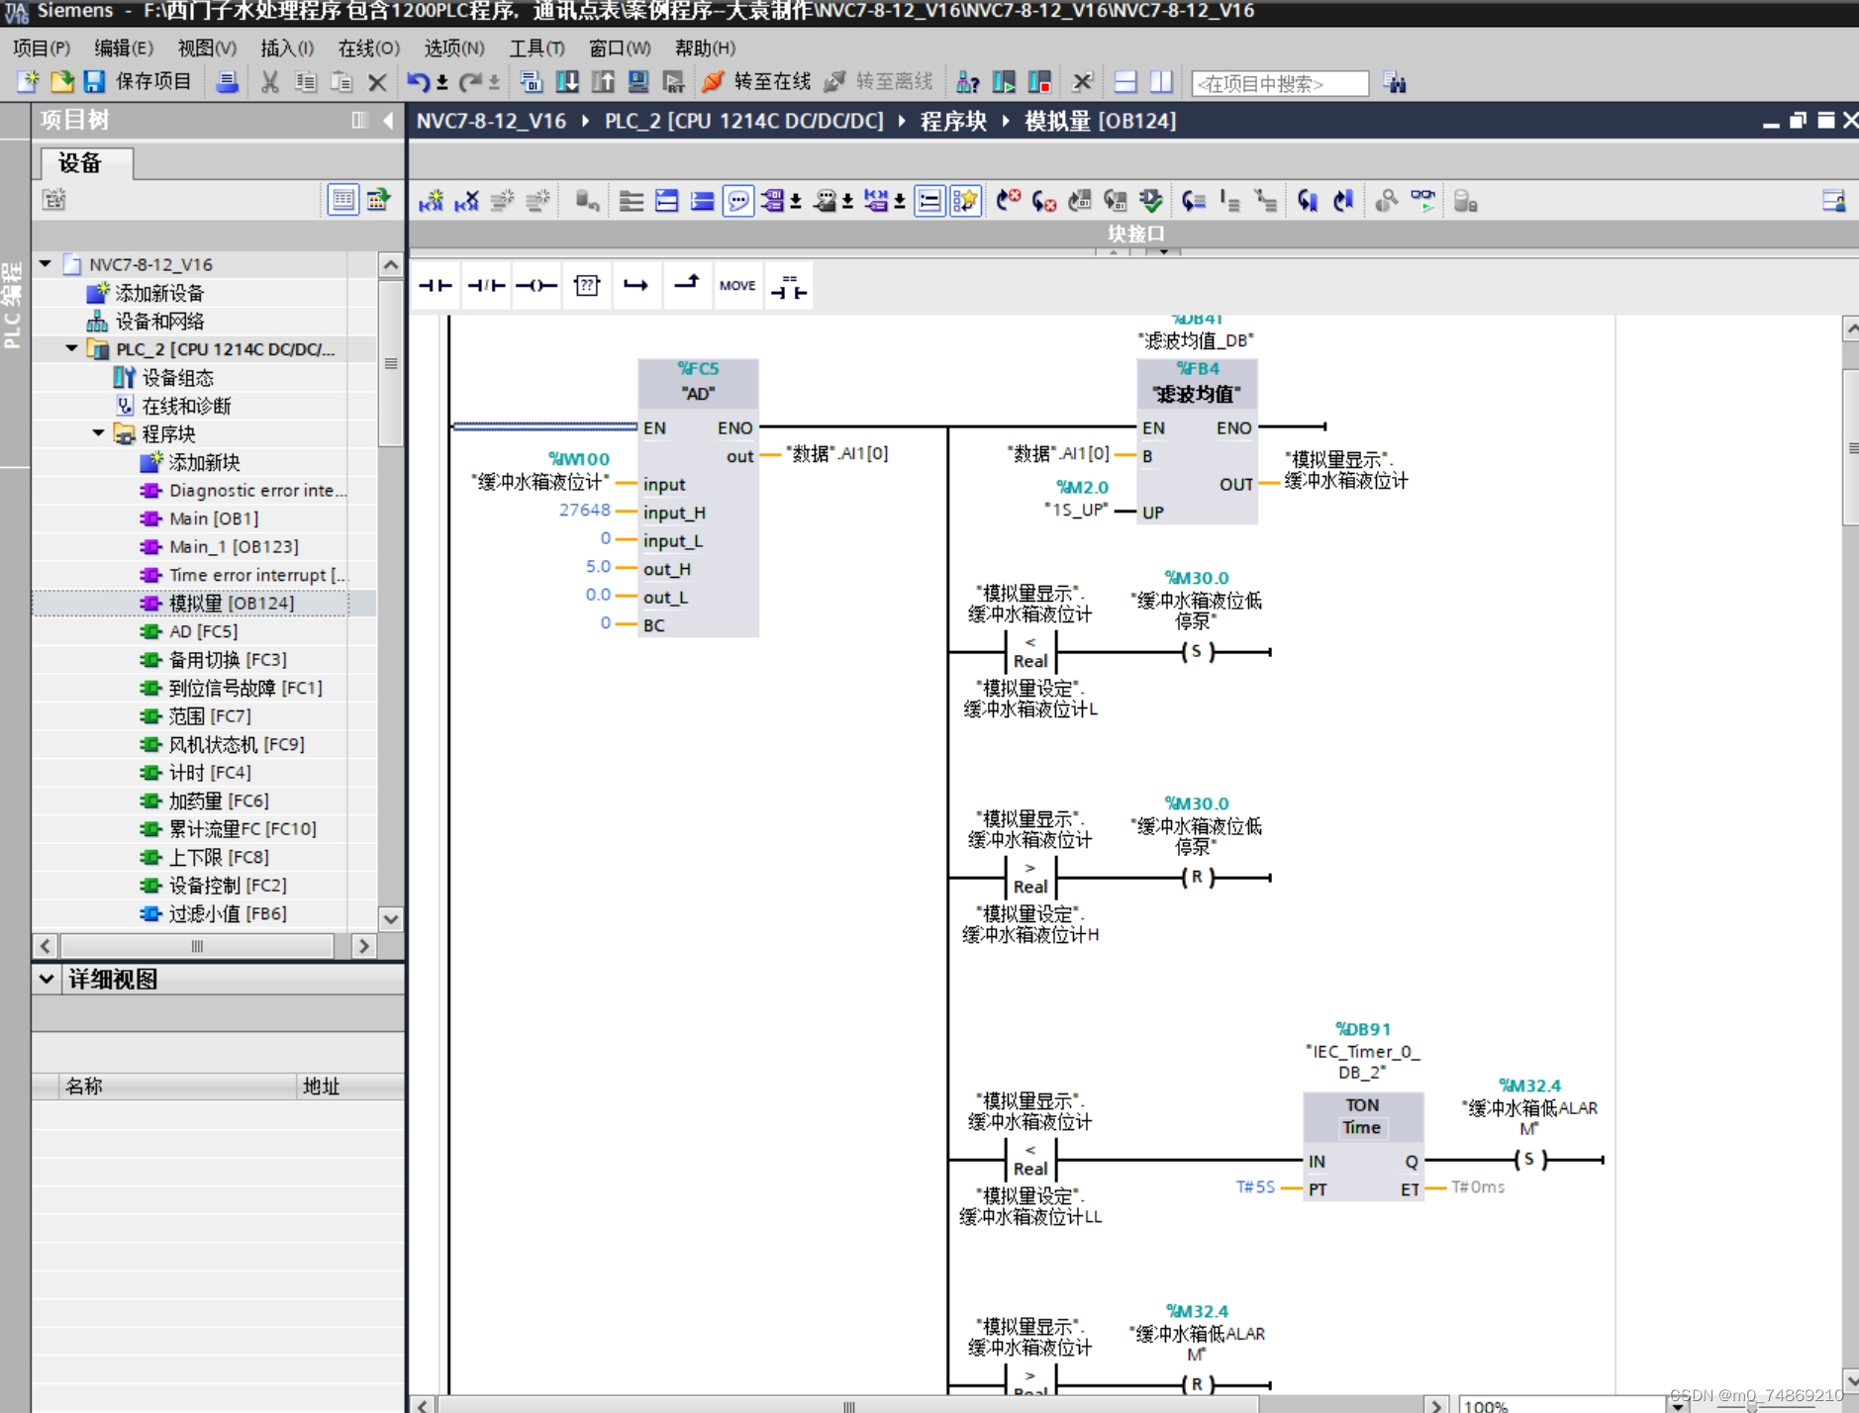Open the 选项(N) menu
Image resolution: width=1859 pixels, height=1413 pixels.
point(454,48)
